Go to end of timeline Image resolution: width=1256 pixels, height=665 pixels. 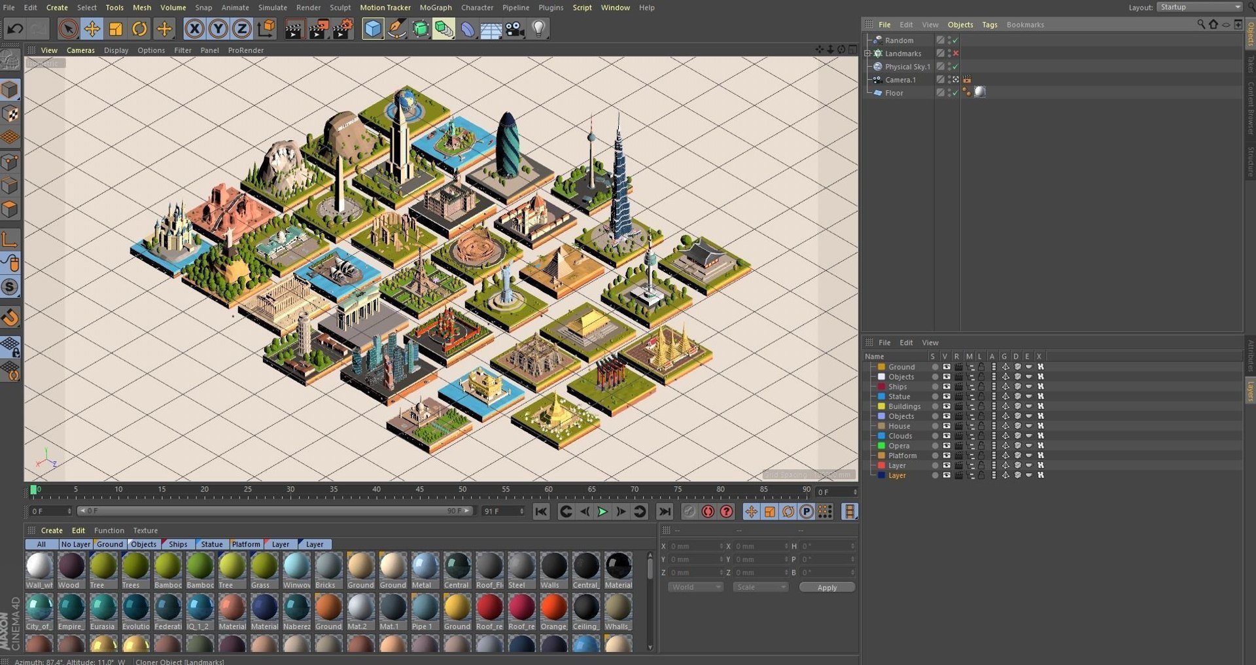coord(665,512)
